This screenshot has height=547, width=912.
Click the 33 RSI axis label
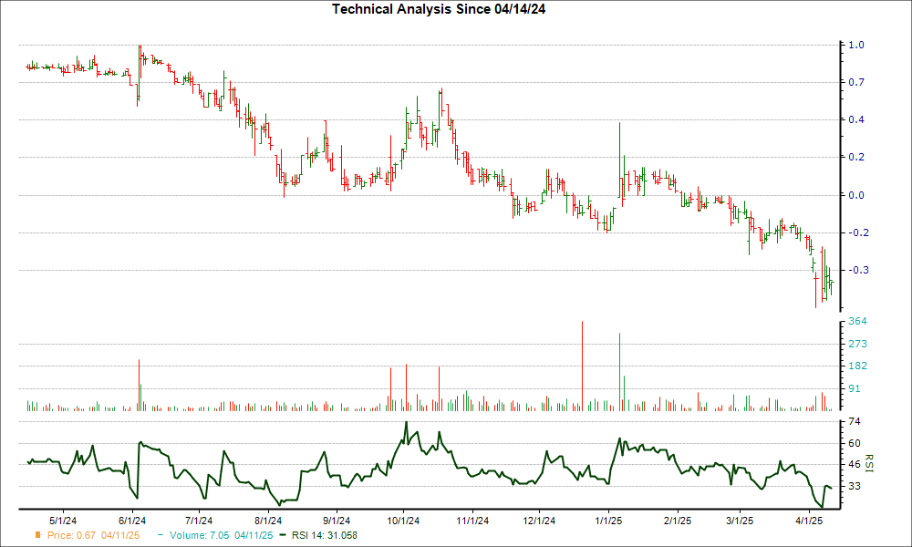855,486
